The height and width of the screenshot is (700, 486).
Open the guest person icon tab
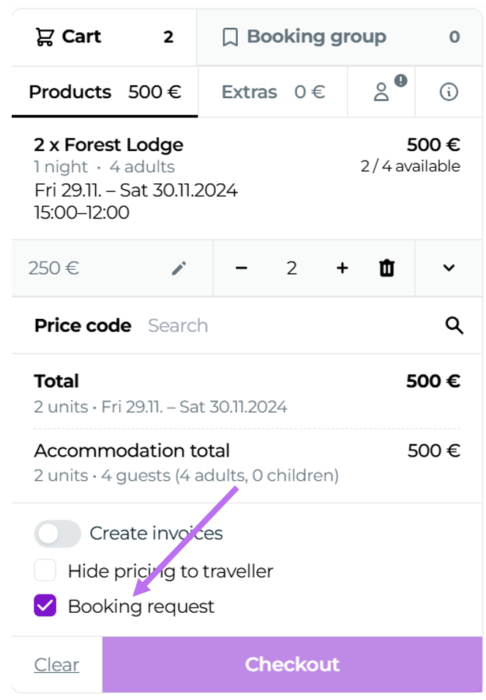coord(381,92)
